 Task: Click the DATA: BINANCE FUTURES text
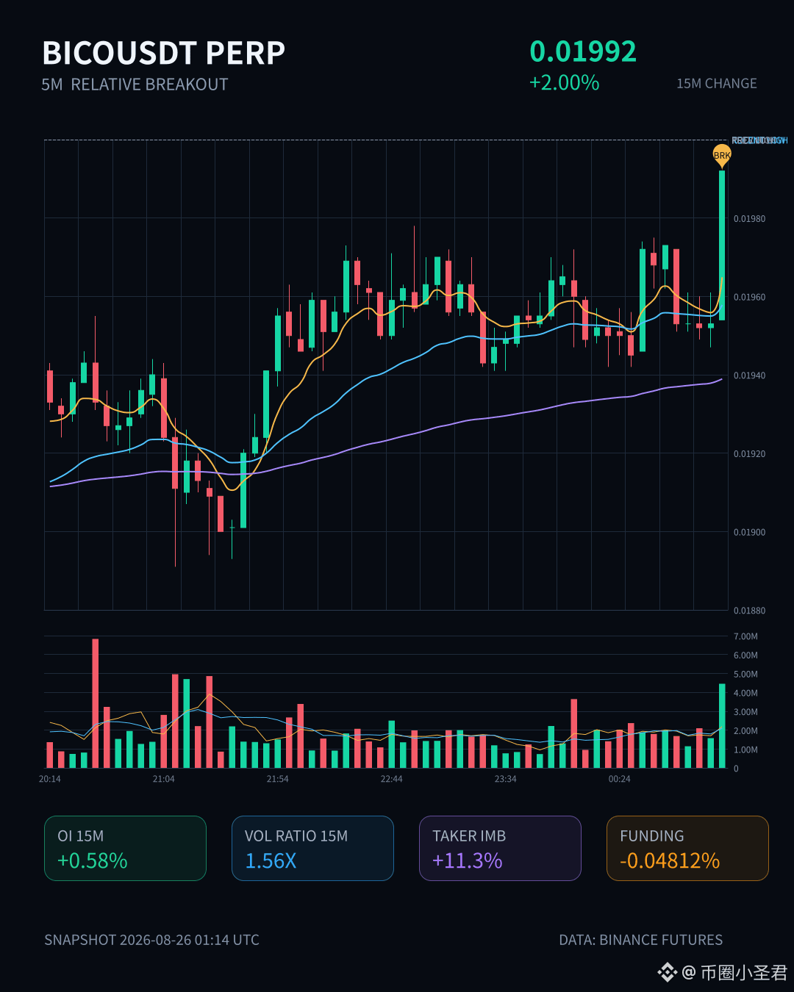click(641, 940)
